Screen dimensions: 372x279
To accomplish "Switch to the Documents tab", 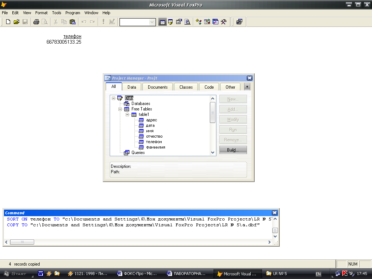I will point(158,87).
